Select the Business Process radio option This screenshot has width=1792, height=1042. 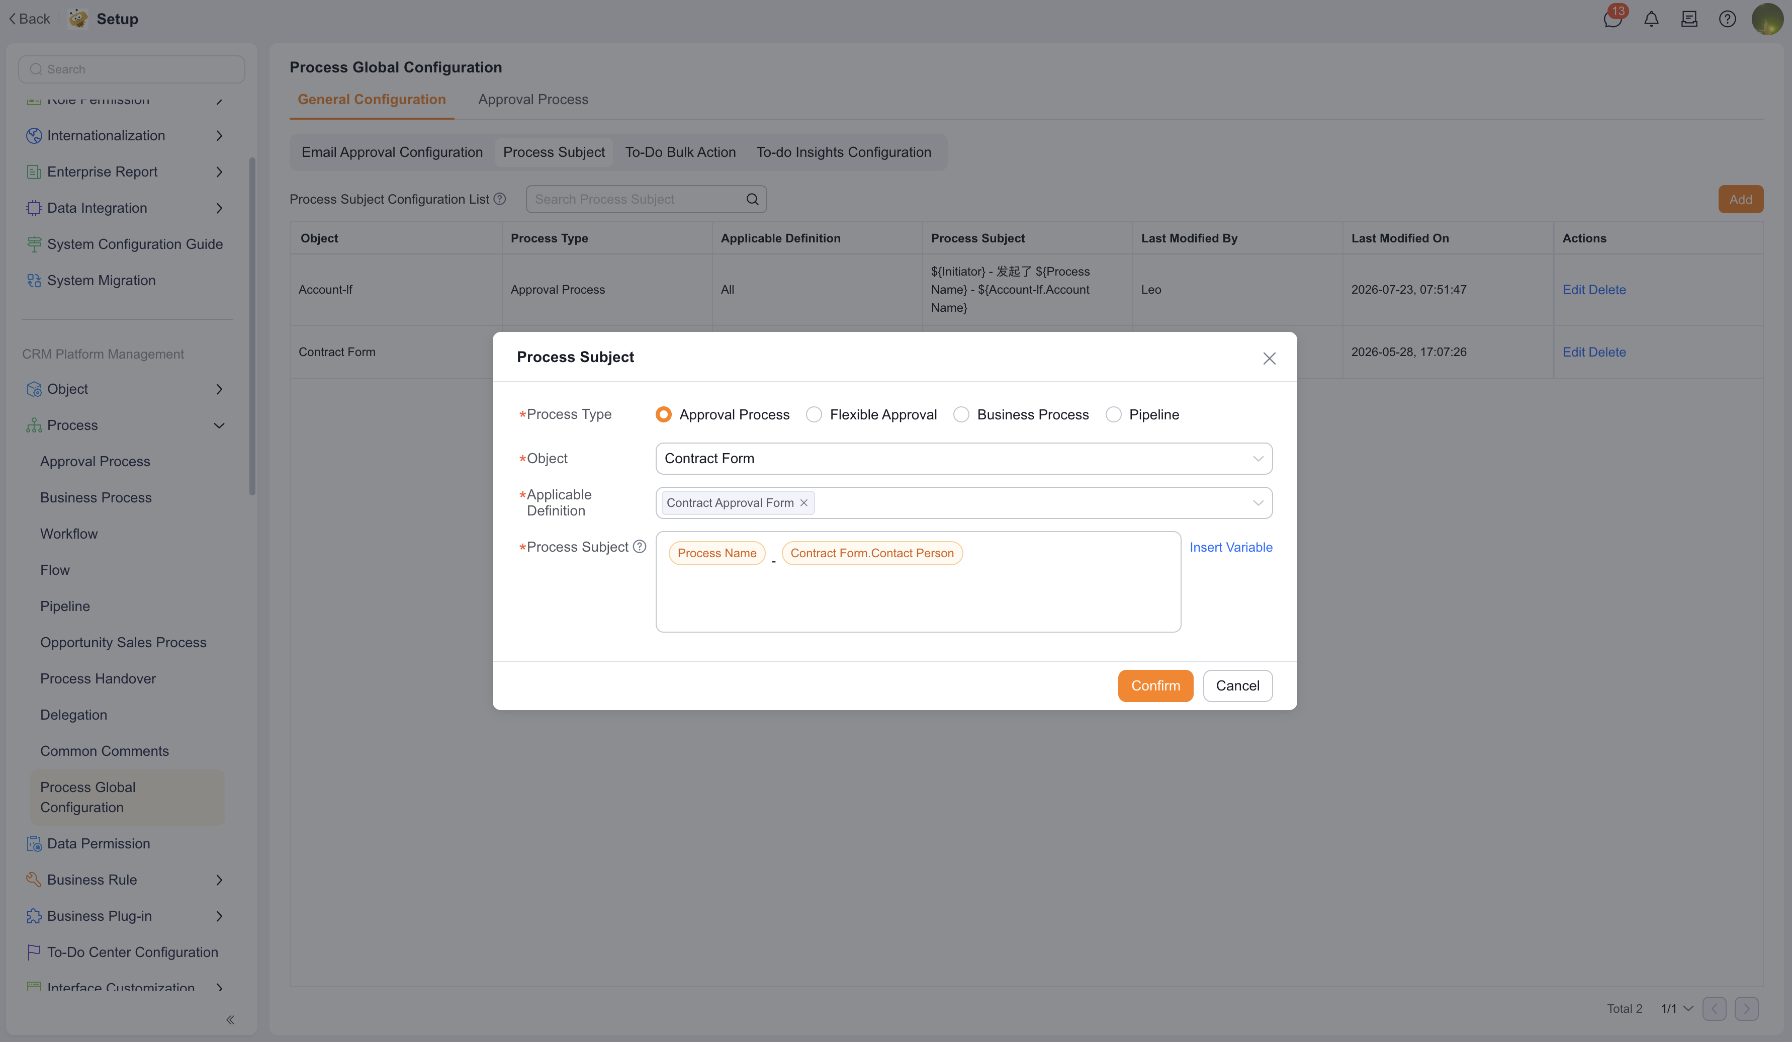[961, 415]
